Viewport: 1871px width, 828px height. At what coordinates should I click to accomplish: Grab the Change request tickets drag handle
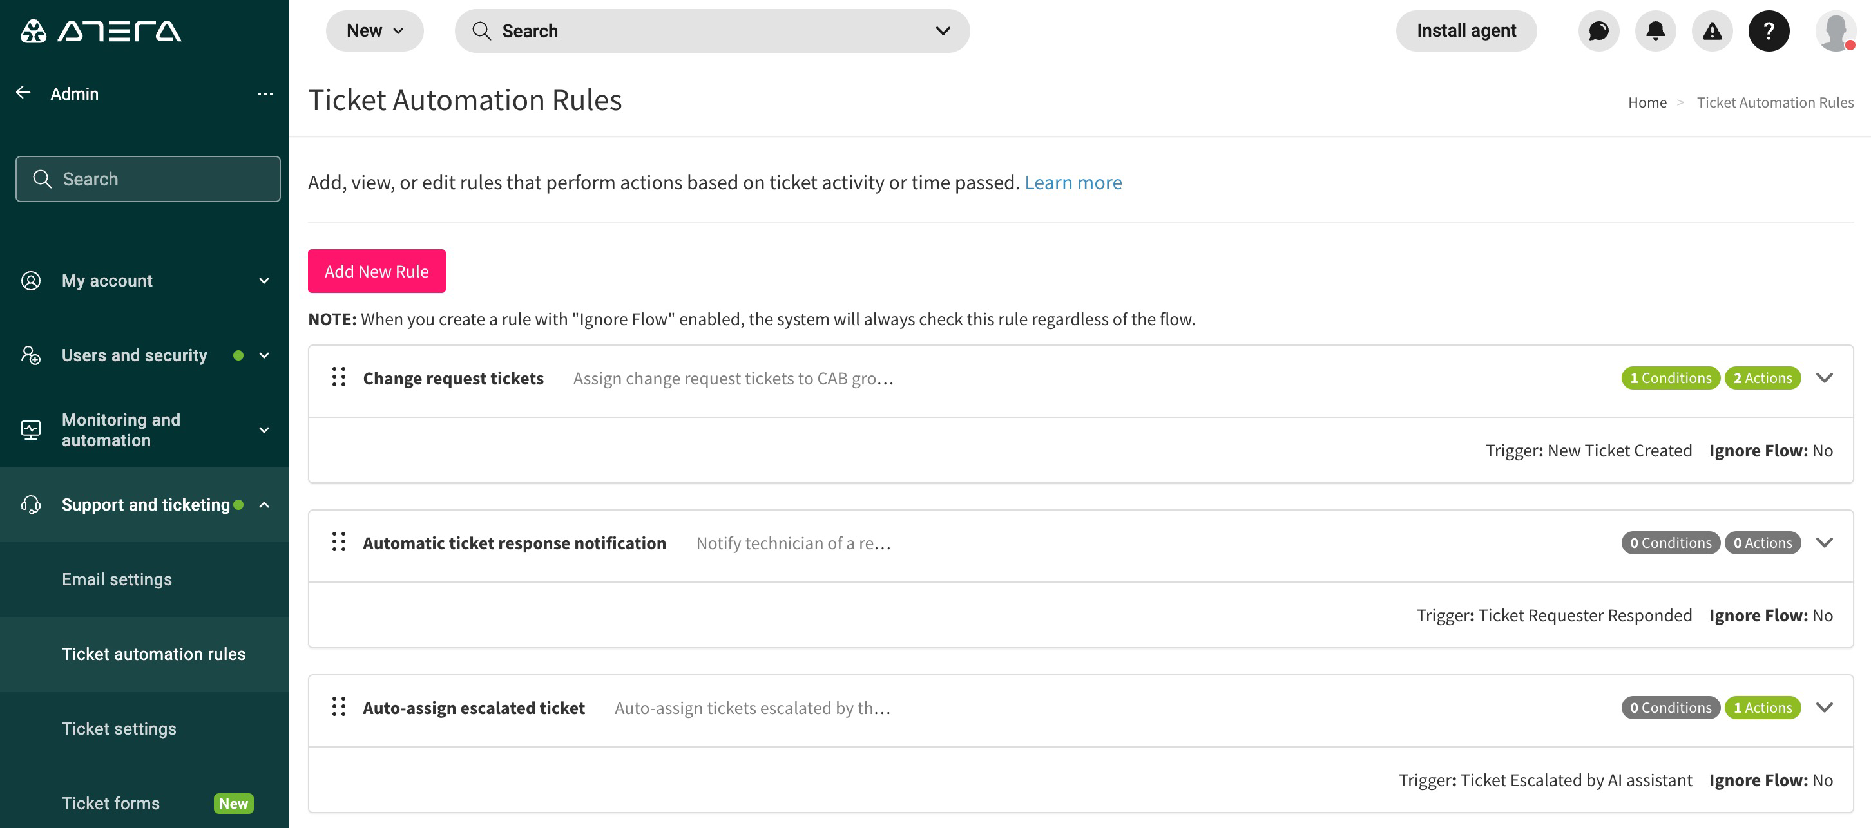point(338,377)
